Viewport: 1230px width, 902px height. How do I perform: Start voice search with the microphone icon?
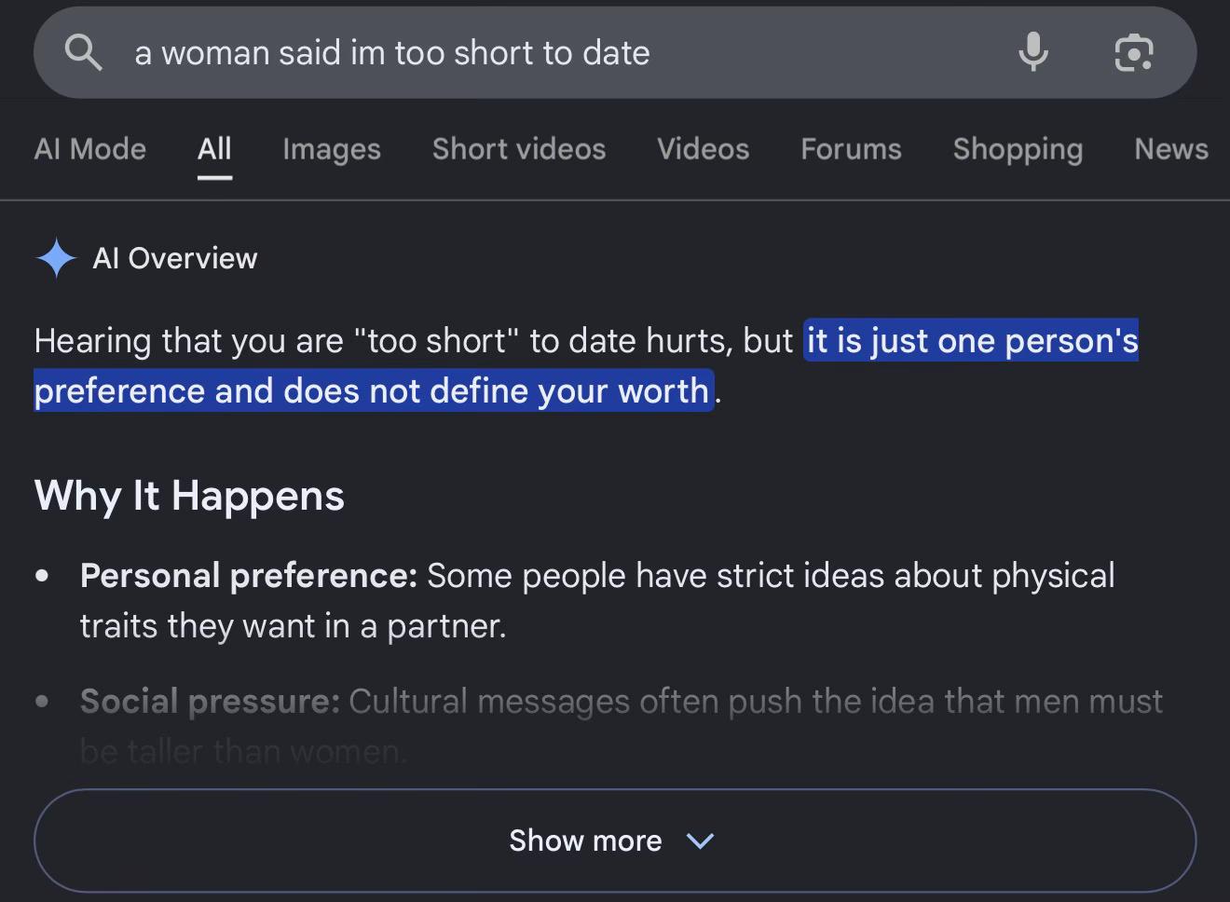(1033, 52)
